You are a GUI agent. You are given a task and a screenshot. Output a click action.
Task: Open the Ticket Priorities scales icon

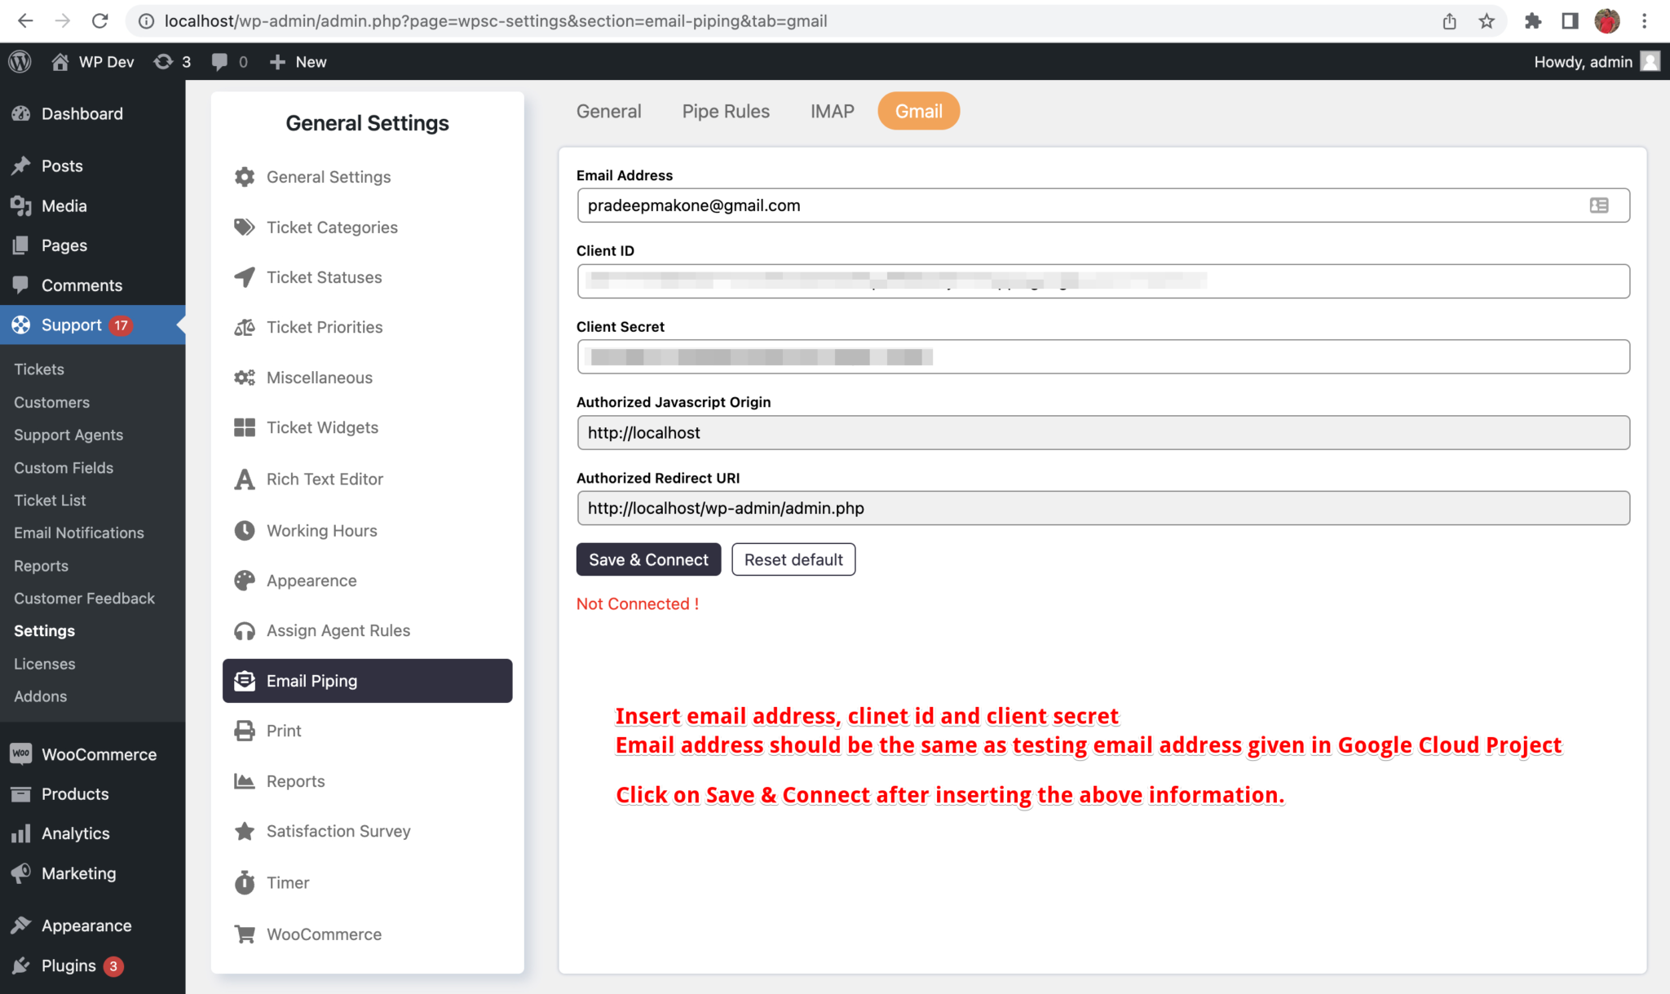coord(244,327)
